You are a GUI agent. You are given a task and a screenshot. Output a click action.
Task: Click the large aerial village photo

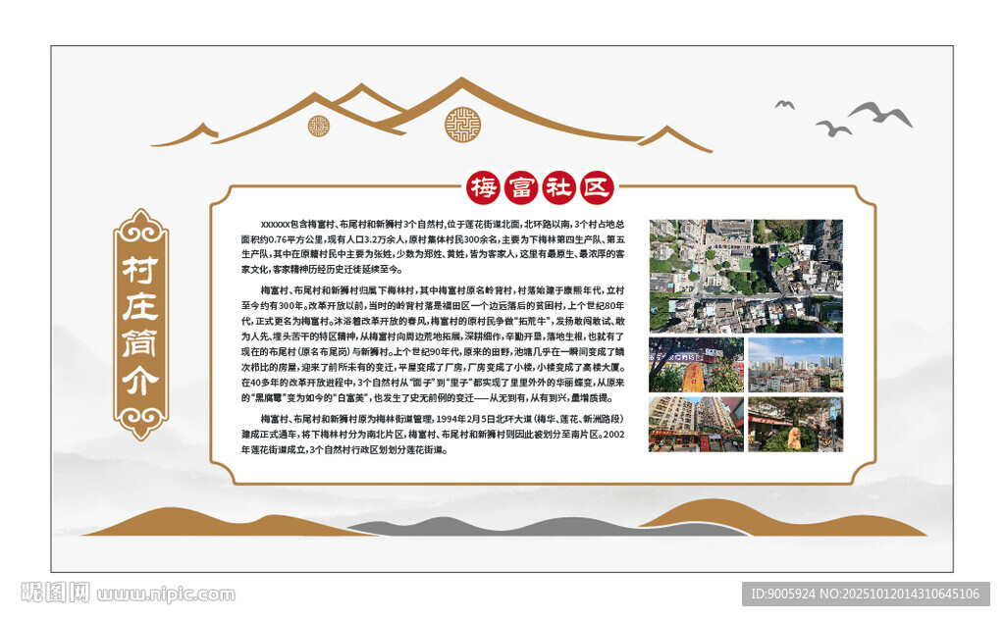746,277
